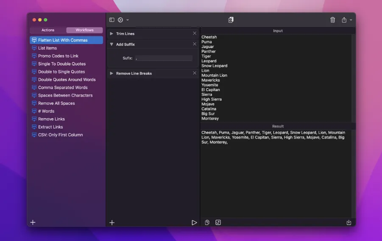Run workflow with bottom play button
This screenshot has width=382, height=241.
pos(194,222)
